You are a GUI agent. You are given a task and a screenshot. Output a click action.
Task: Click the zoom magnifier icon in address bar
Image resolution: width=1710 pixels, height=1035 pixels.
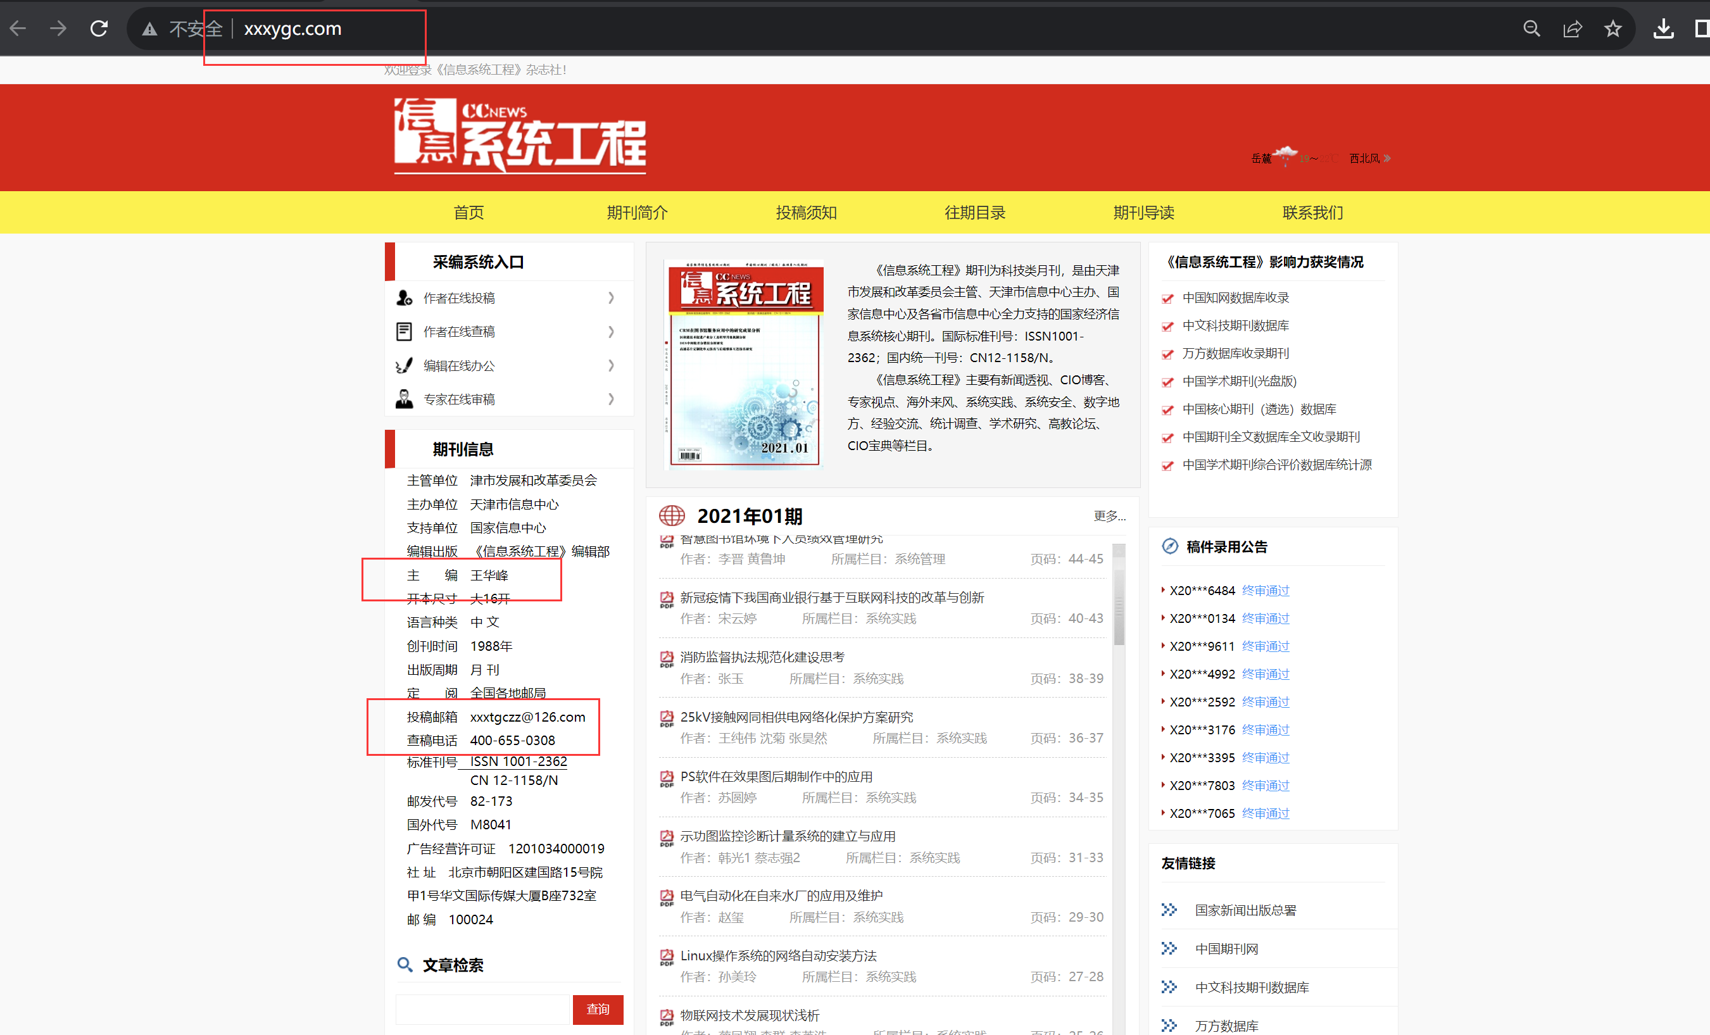point(1531,28)
